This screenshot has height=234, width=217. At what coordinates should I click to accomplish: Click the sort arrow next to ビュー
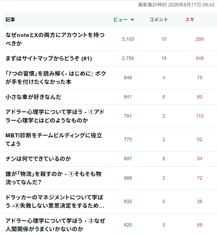tap(132, 20)
